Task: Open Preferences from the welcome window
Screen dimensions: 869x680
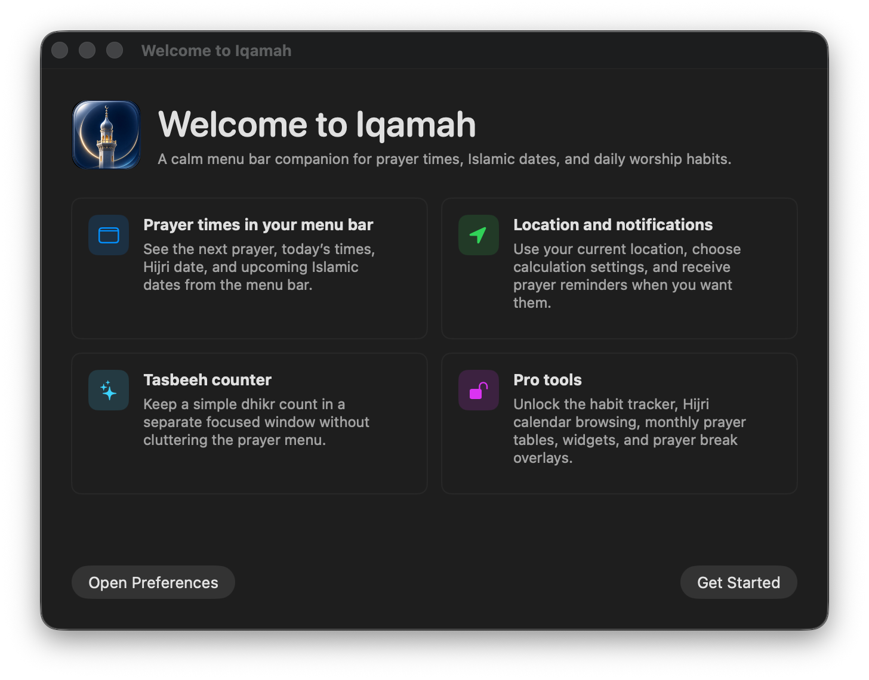Action: click(x=153, y=582)
